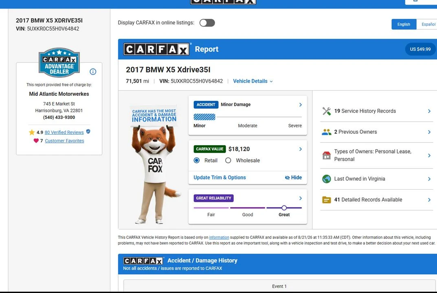This screenshot has width=437, height=293.
Task: Open 2 Previous Owners arrow
Action: (x=429, y=132)
